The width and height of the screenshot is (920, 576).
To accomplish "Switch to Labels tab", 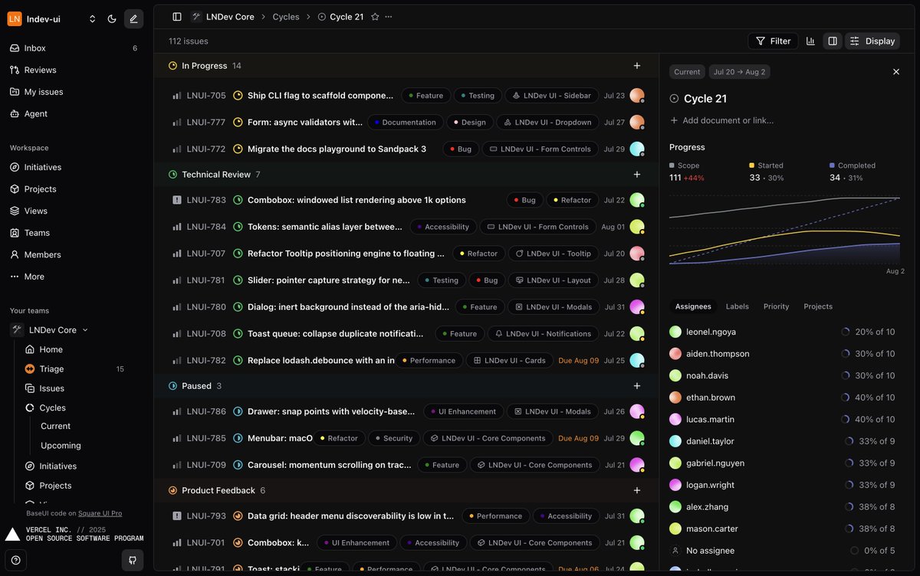I will [738, 306].
